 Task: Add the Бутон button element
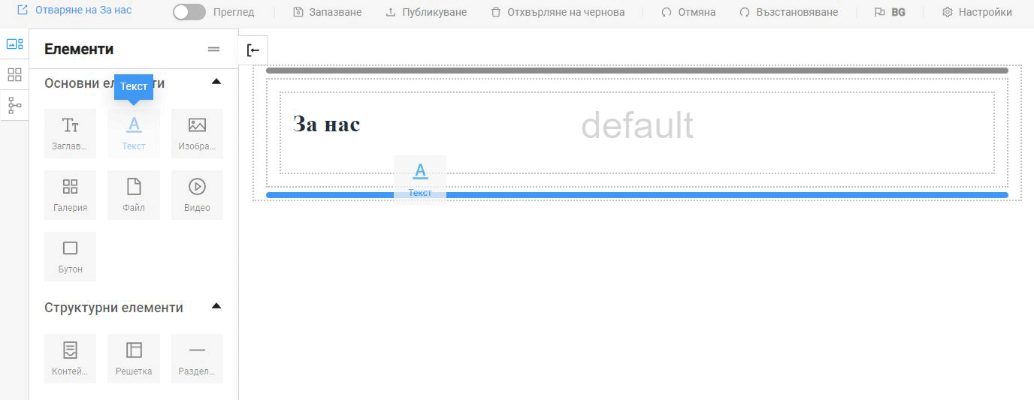[x=70, y=256]
